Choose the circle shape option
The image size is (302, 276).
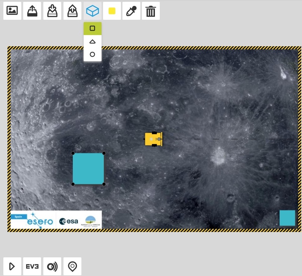[93, 54]
